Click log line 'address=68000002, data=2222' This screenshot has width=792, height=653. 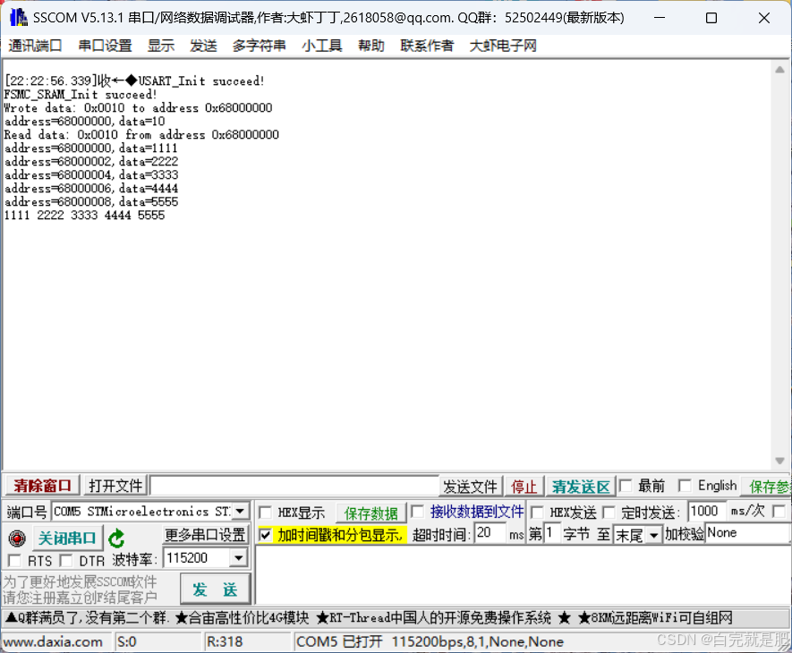click(x=91, y=162)
